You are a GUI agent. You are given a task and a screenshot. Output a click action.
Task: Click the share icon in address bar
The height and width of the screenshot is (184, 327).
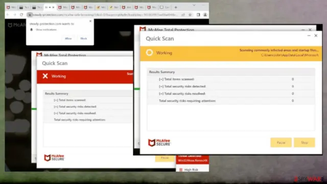tap(183, 15)
